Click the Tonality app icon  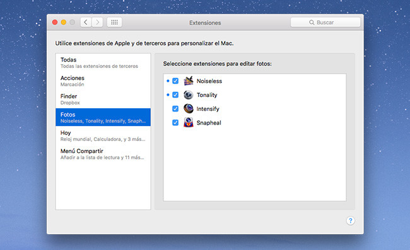click(188, 94)
